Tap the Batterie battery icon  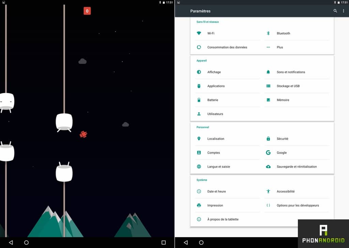click(199, 100)
